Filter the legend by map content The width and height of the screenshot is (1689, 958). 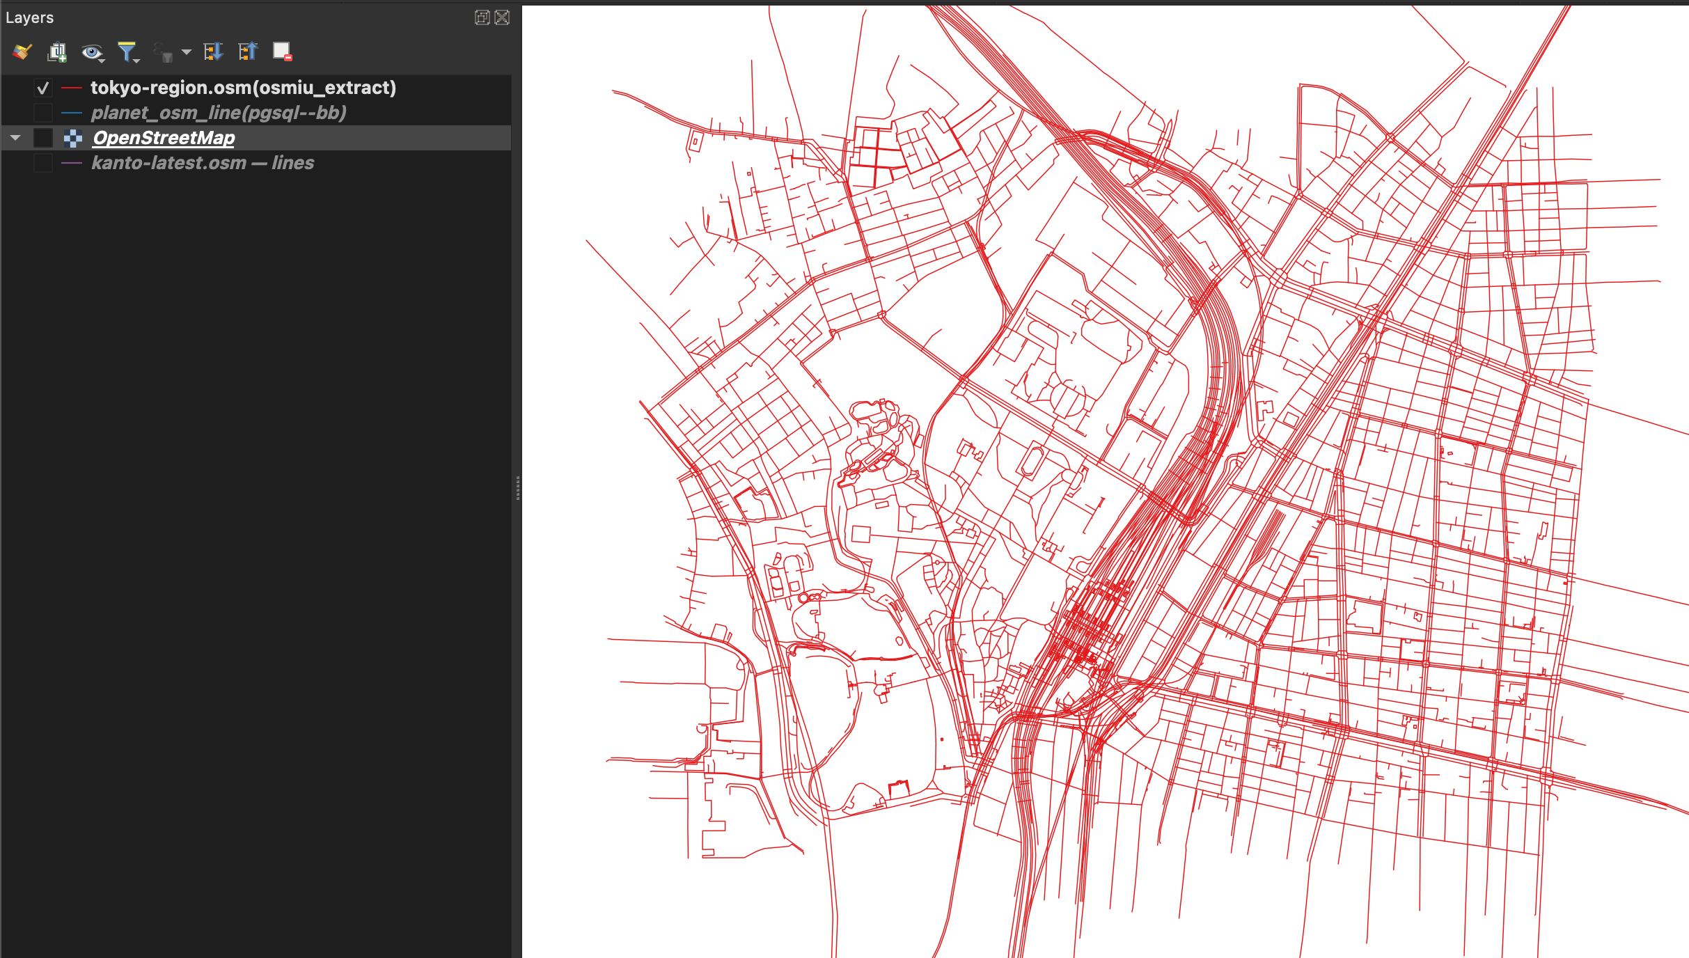tap(127, 51)
